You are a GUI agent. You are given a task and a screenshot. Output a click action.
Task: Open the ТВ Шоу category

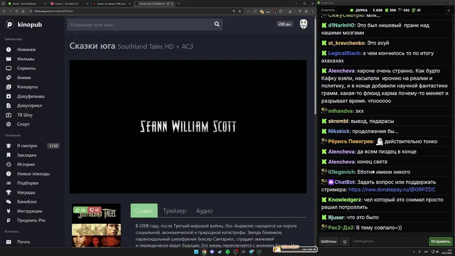click(x=25, y=115)
